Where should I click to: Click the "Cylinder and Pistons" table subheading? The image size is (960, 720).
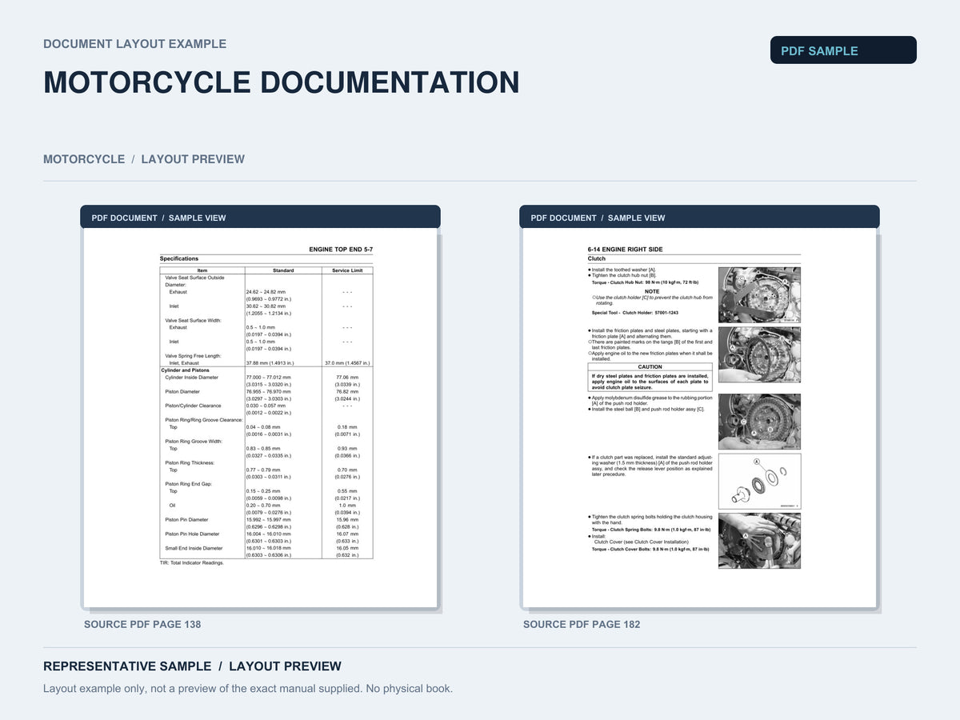point(186,370)
